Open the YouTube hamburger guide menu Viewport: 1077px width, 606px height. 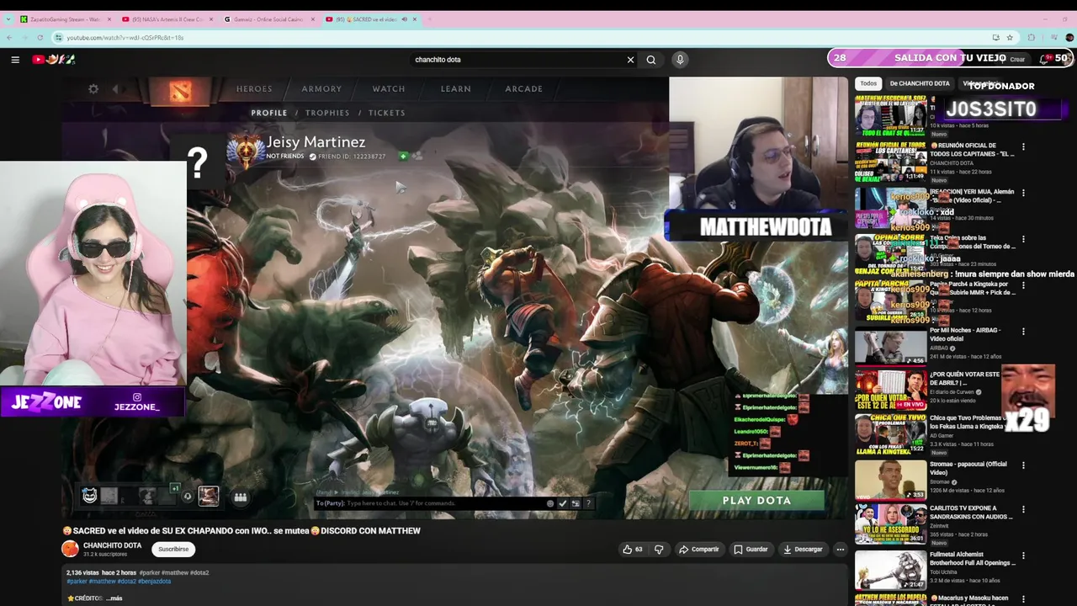(x=15, y=60)
